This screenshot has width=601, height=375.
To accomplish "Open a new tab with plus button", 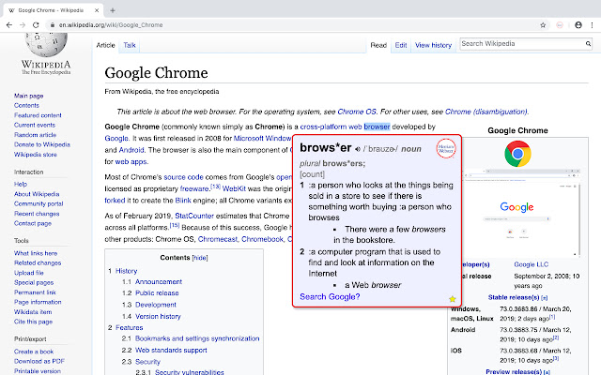I will [x=113, y=10].
